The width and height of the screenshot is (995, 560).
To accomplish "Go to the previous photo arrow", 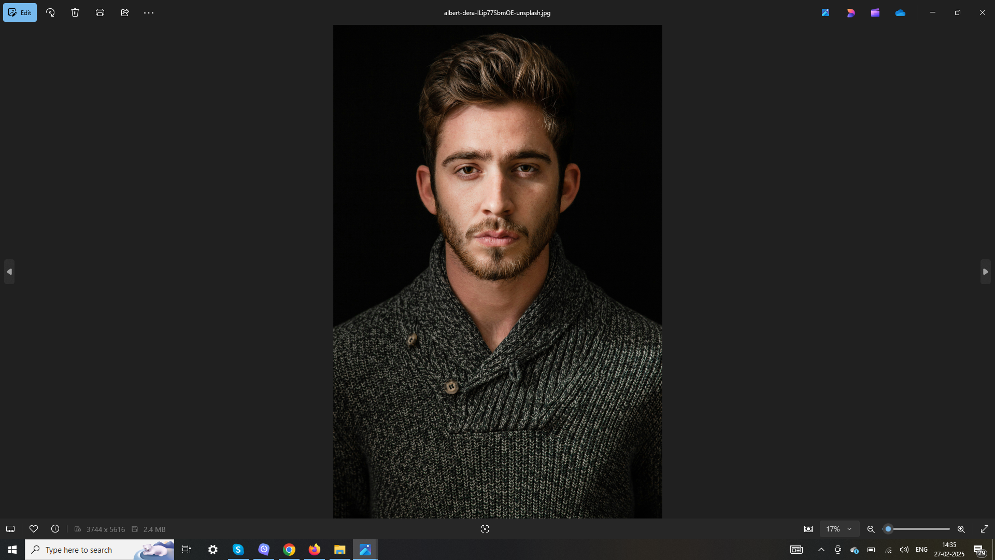I will pos(9,272).
